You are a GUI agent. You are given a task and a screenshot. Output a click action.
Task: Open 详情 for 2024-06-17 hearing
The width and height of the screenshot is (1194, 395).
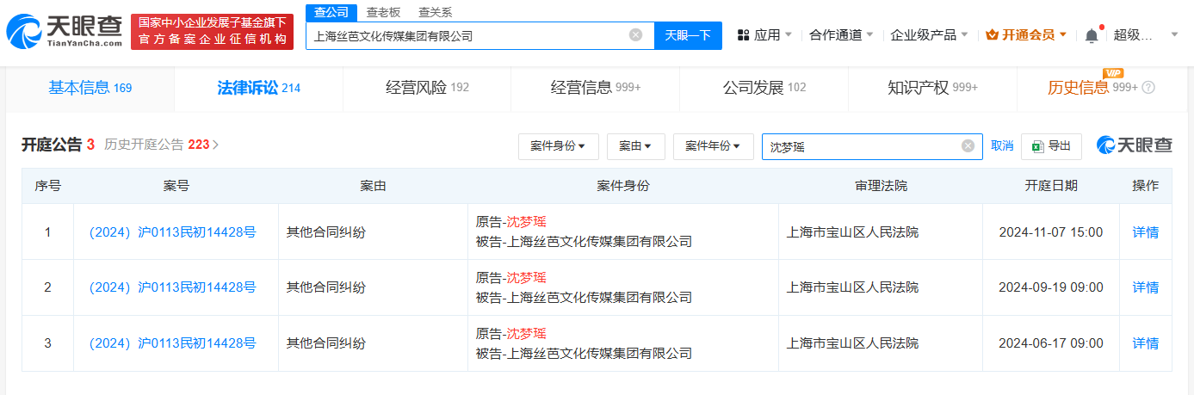click(x=1145, y=343)
